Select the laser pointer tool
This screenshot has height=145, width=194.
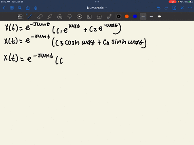[x=109, y=17]
